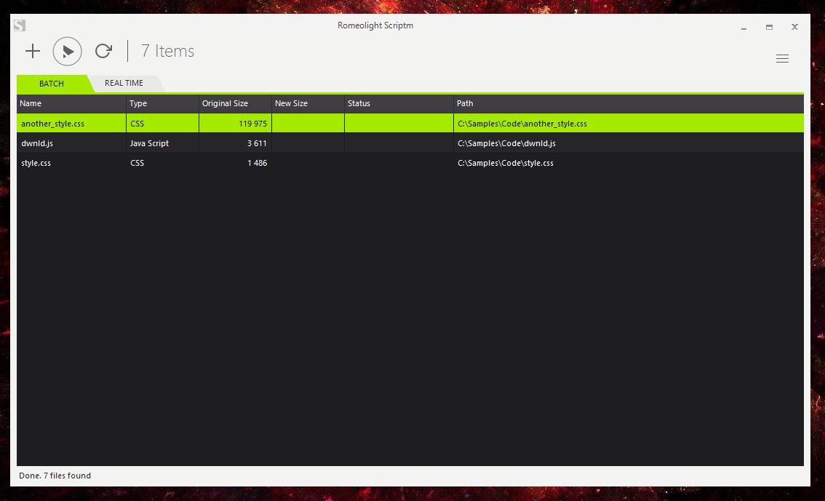Click the Java Script type cell
Viewport: 825px width, 501px height.
pos(149,143)
